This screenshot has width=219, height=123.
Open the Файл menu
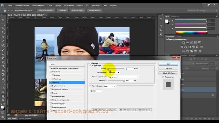click(10, 5)
